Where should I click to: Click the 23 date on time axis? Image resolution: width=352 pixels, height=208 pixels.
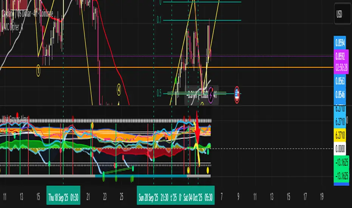coord(105,197)
